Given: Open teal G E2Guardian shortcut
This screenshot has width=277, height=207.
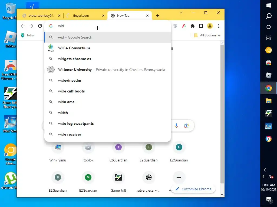Looking at the screenshot, I should [x=179, y=152].
